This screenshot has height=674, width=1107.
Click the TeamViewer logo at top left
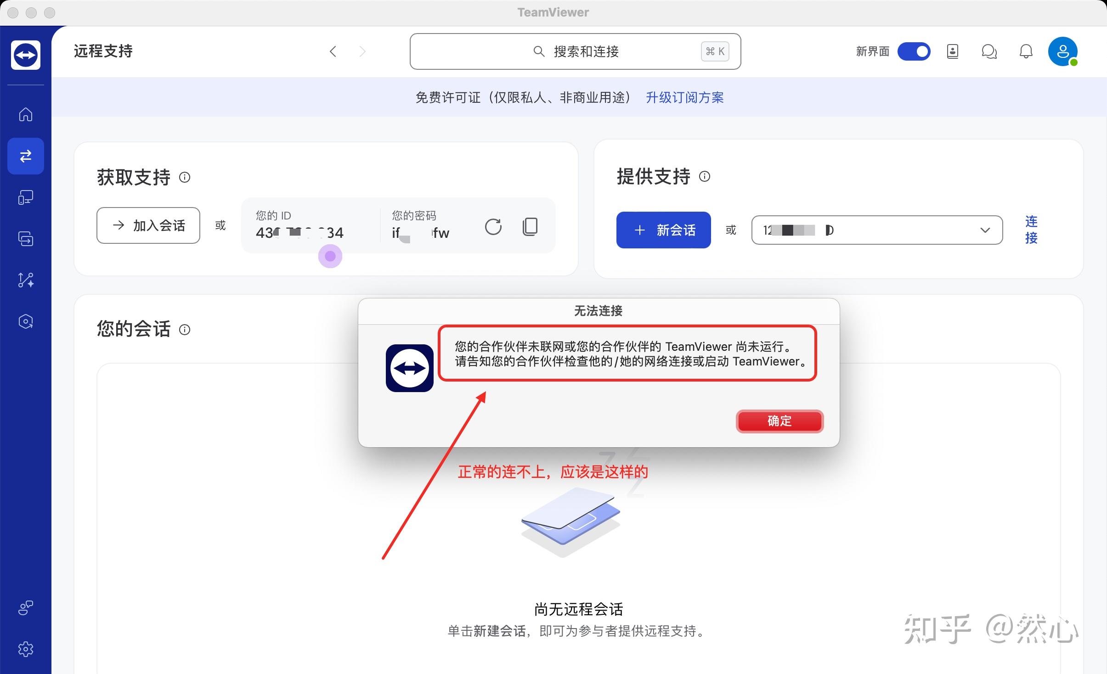(x=25, y=55)
